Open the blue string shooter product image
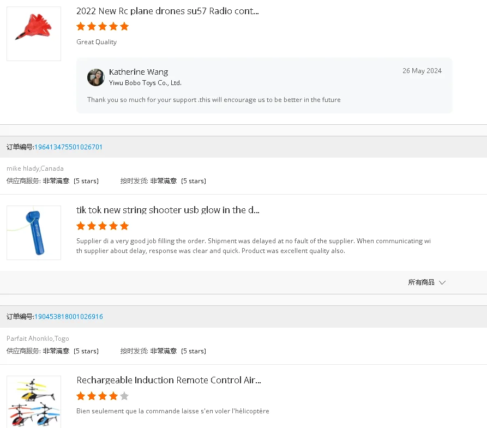 click(34, 232)
